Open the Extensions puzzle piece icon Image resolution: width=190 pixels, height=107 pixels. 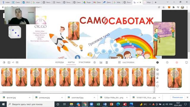[x=173, y=7]
